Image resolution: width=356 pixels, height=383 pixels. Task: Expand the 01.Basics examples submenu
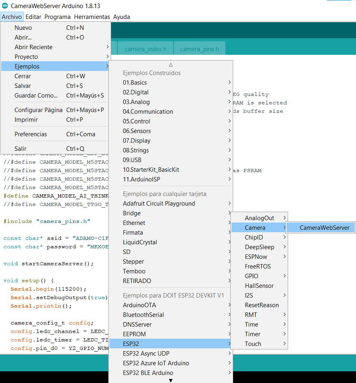click(136, 83)
